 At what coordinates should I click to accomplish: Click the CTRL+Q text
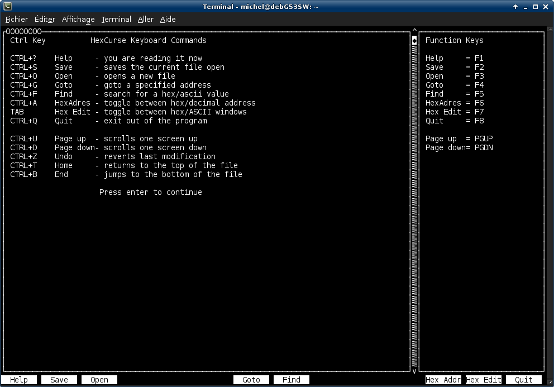[x=23, y=121]
